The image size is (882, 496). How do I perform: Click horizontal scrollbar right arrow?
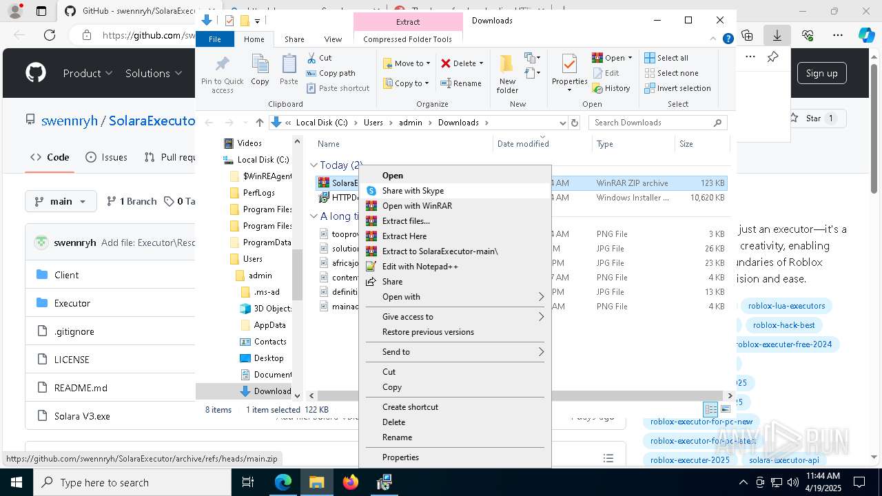[730, 395]
